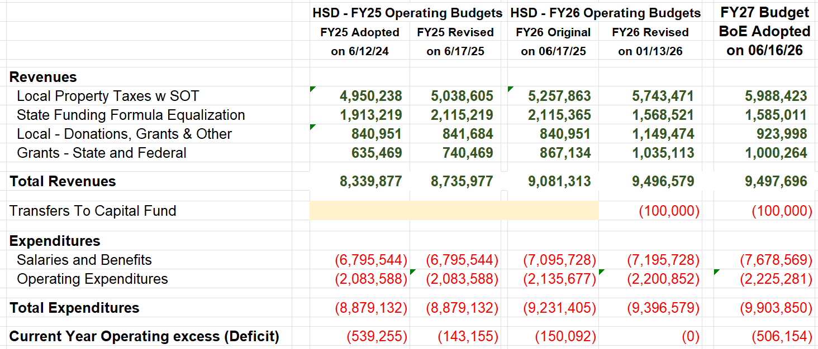Image resolution: width=818 pixels, height=349 pixels.
Task: Click the bold 'Expenditures' section heading
Action: point(55,241)
